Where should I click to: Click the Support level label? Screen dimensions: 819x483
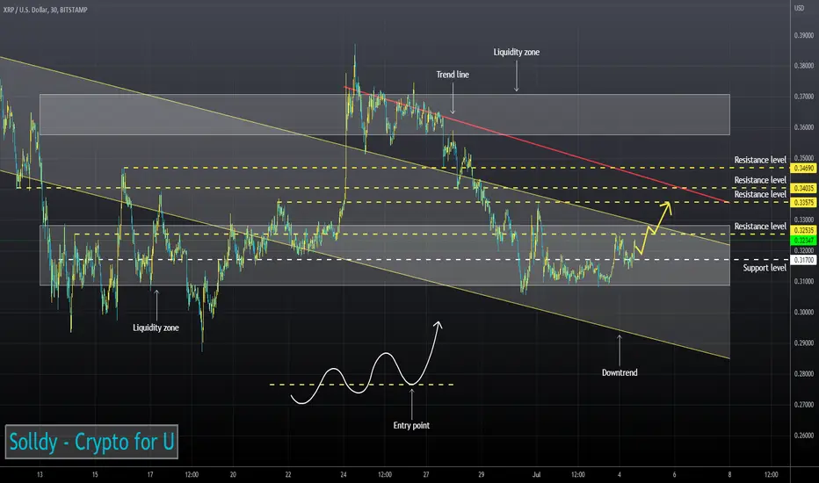coord(765,268)
